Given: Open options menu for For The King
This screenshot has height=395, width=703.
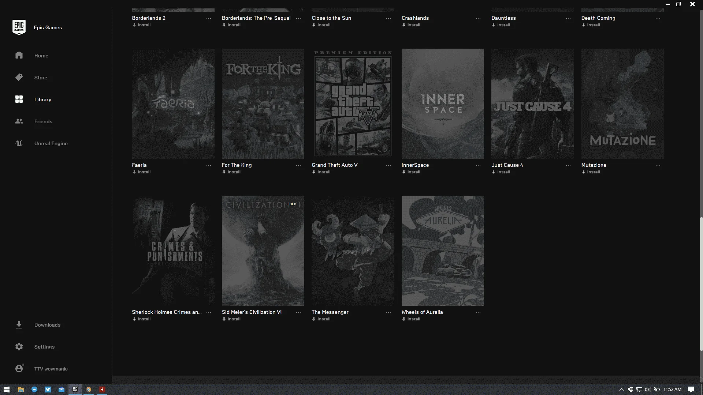Looking at the screenshot, I should [x=298, y=166].
